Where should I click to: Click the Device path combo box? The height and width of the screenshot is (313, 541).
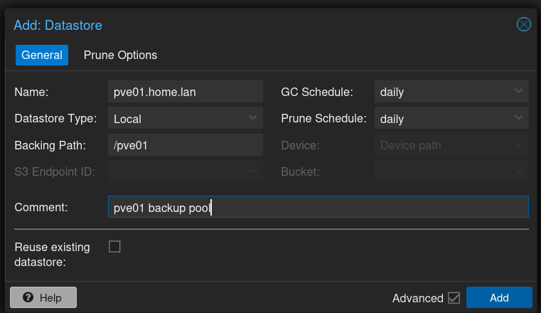pos(451,145)
